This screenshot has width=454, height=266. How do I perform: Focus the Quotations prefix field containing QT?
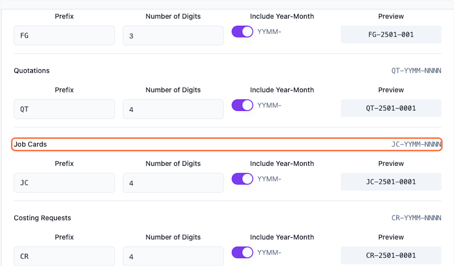pos(64,109)
